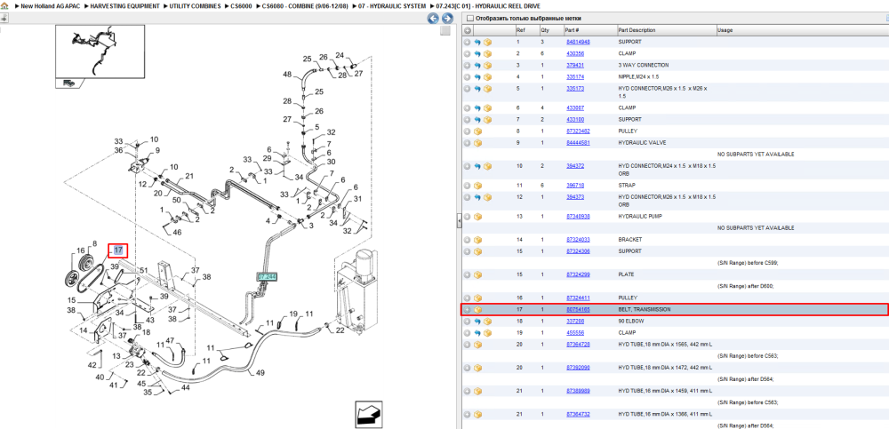Click the box icon for PLATE part 87324299
This screenshot has width=889, height=429.
(x=477, y=274)
